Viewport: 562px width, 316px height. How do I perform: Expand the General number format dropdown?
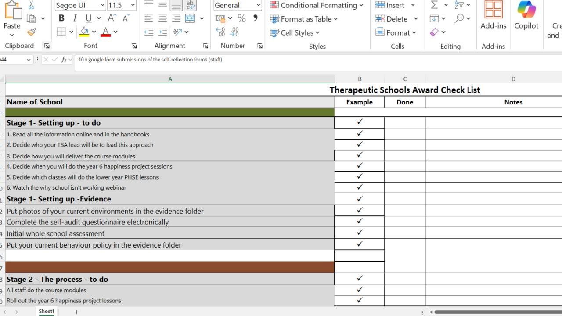tap(258, 5)
